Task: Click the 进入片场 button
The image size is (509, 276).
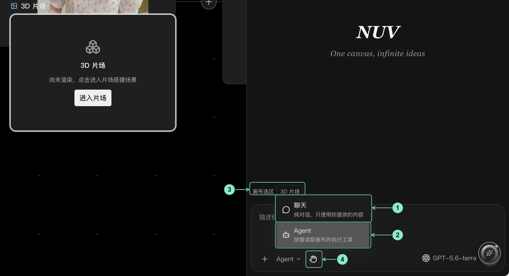Action: pos(93,98)
